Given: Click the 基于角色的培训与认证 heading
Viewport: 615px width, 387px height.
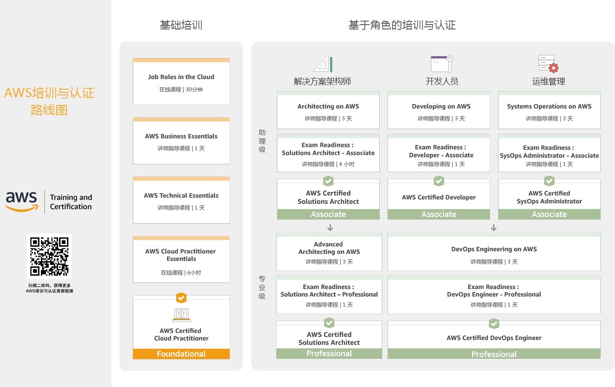Looking at the screenshot, I should (402, 25).
